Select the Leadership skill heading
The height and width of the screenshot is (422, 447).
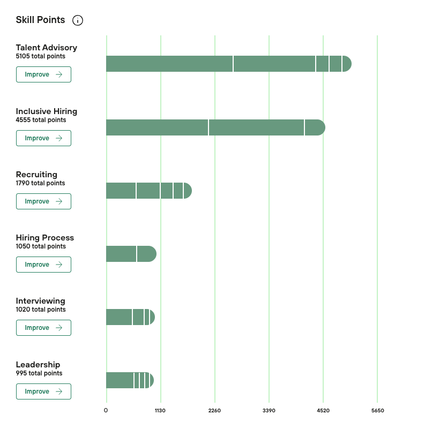coord(38,365)
